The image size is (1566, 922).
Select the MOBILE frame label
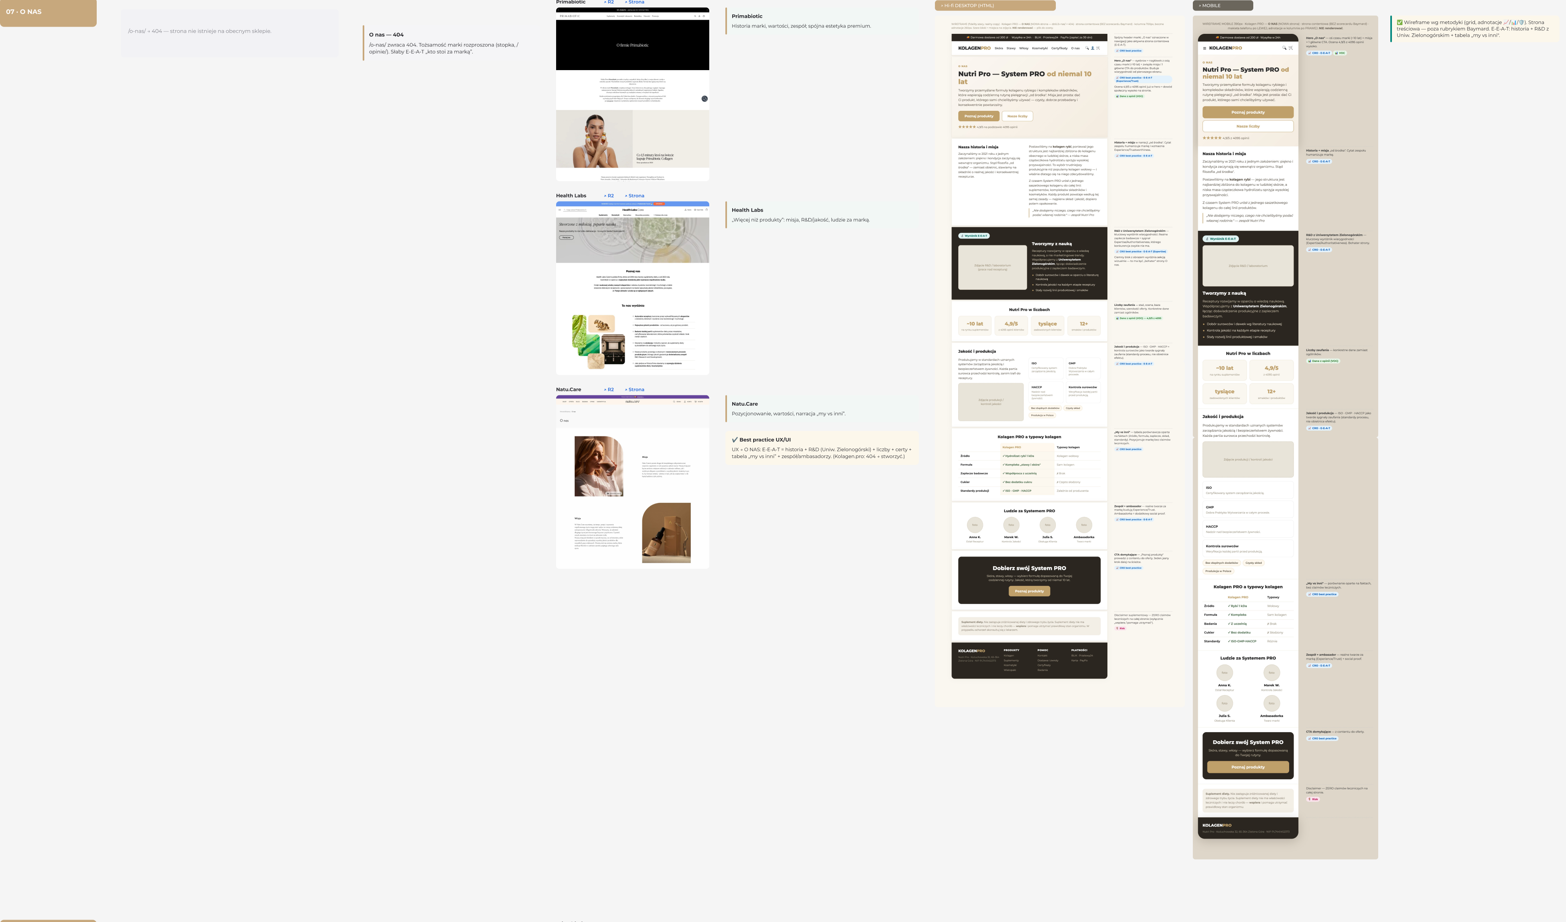[1222, 6]
